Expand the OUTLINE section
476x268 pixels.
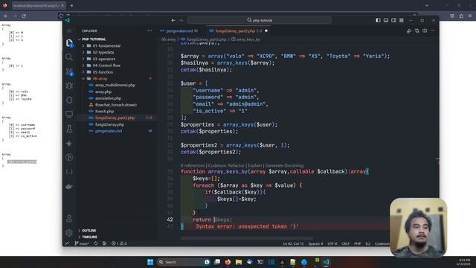tap(89, 231)
